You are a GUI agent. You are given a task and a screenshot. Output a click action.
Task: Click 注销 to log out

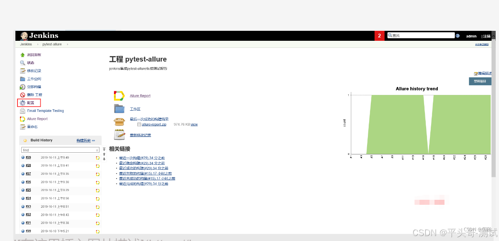(x=487, y=36)
